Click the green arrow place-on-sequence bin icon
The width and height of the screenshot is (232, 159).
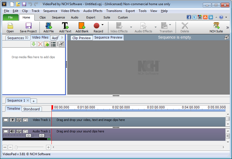coord(34,44)
